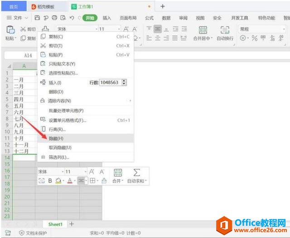Open the Insert (插入) ribbon tab

(x=107, y=18)
